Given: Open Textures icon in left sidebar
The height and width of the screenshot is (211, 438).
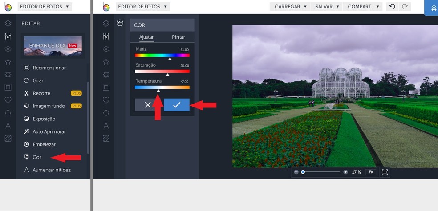Looking at the screenshot, I should coord(8,138).
